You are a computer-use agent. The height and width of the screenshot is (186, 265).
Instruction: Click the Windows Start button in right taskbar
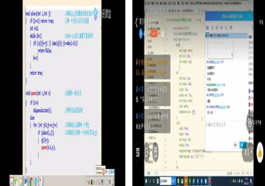[x=147, y=181]
